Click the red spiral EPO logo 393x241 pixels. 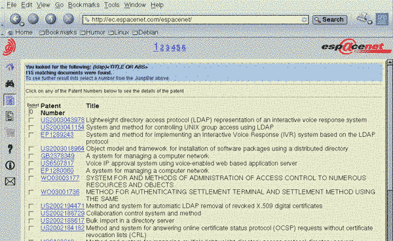pos(9,47)
